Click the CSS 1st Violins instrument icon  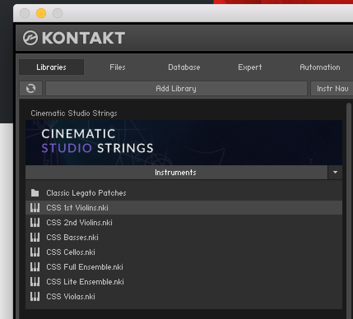point(35,208)
